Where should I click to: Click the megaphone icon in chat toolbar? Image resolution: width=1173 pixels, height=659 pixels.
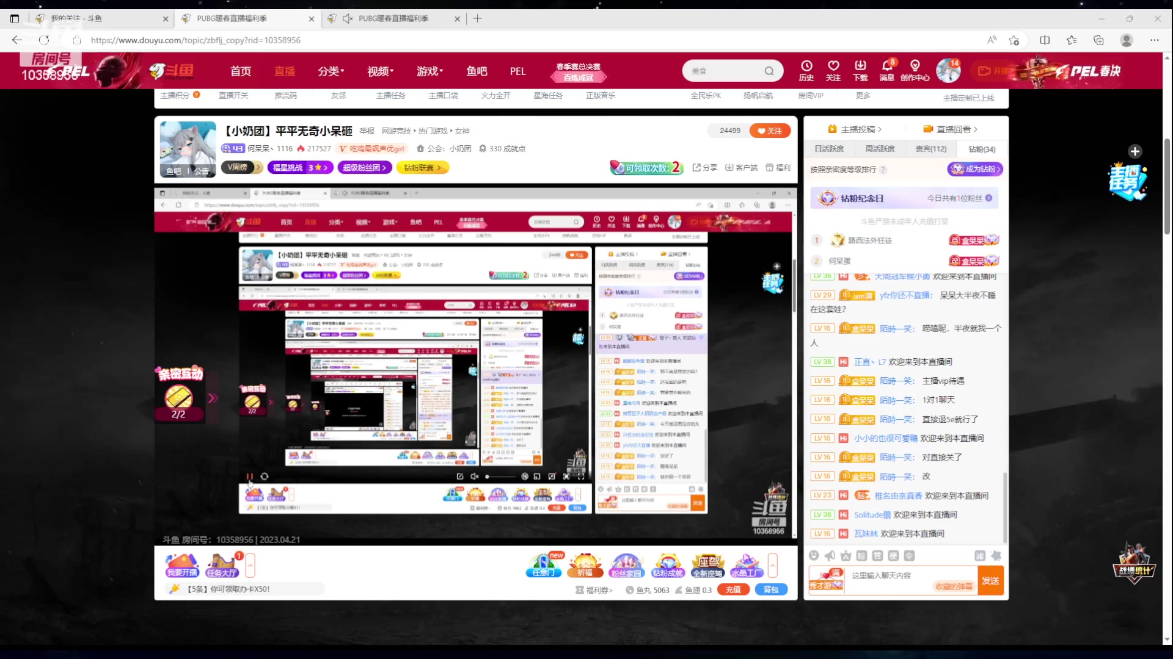[x=830, y=556]
